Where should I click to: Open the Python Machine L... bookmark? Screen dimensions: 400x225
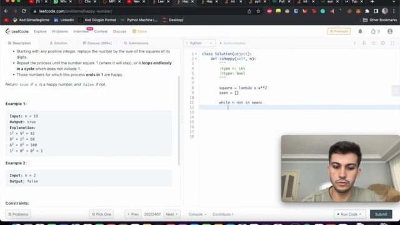pos(139,20)
